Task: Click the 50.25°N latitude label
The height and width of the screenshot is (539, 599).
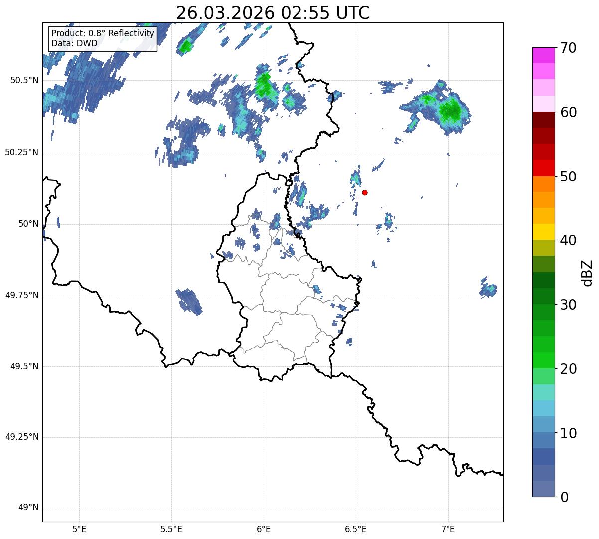Action: point(22,152)
